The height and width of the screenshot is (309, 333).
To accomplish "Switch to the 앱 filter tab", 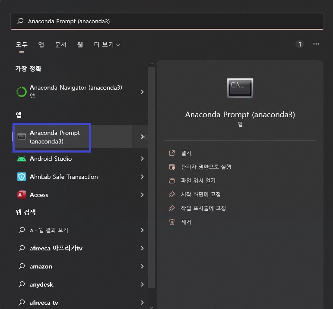I will pos(41,44).
